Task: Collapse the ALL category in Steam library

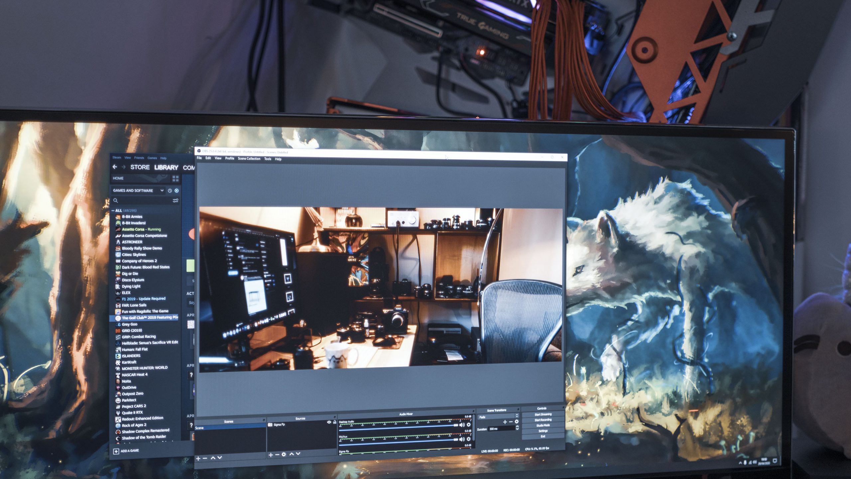Action: point(113,210)
